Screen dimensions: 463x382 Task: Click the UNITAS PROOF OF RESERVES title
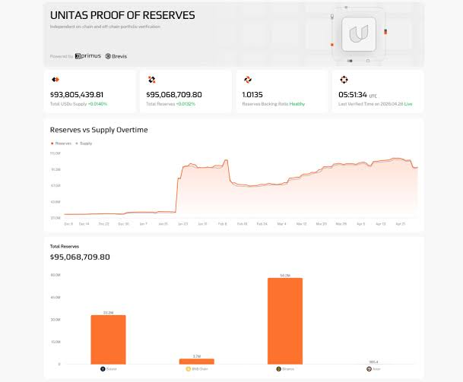tap(122, 15)
